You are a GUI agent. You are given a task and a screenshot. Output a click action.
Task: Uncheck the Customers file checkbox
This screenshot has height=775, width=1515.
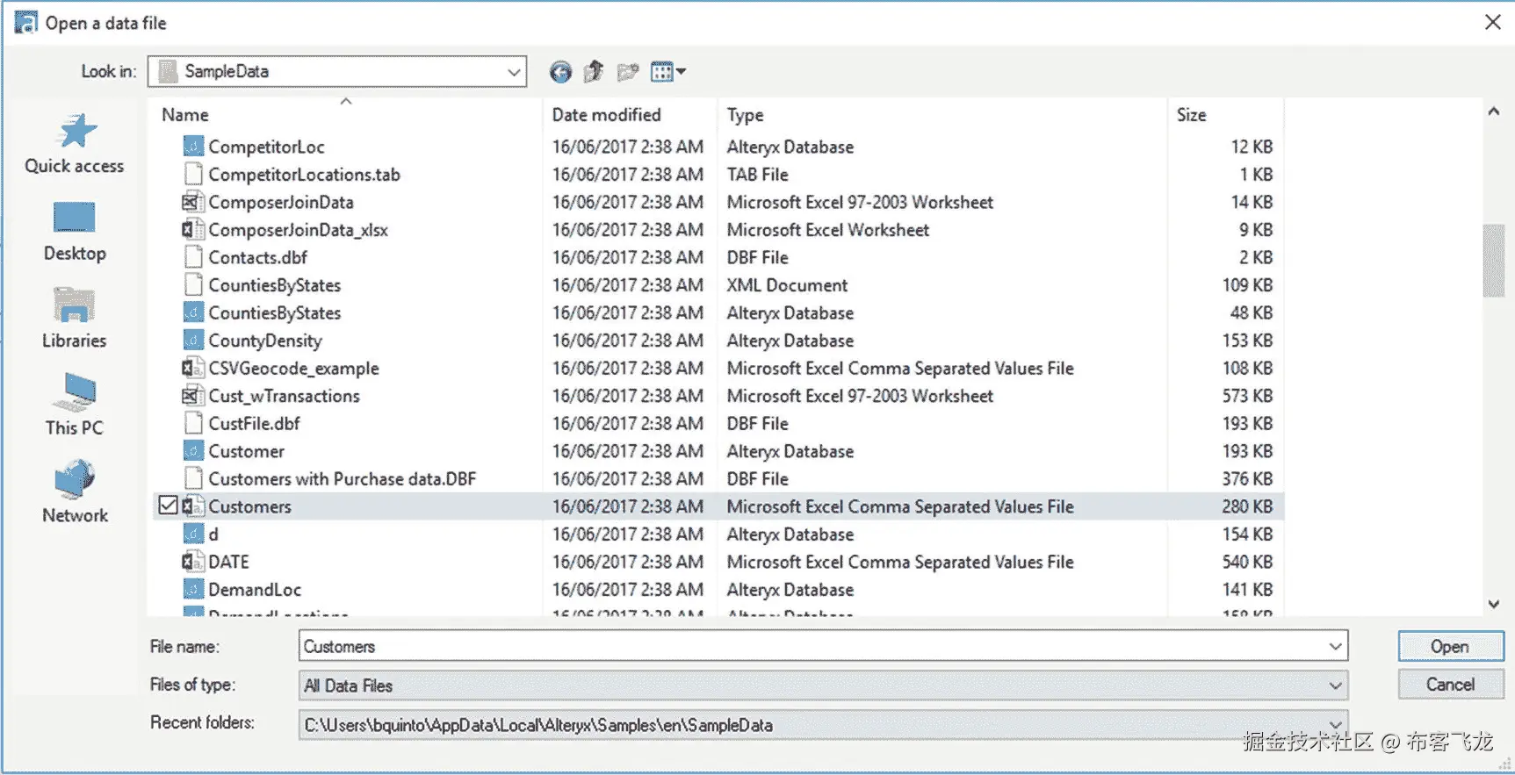[168, 506]
